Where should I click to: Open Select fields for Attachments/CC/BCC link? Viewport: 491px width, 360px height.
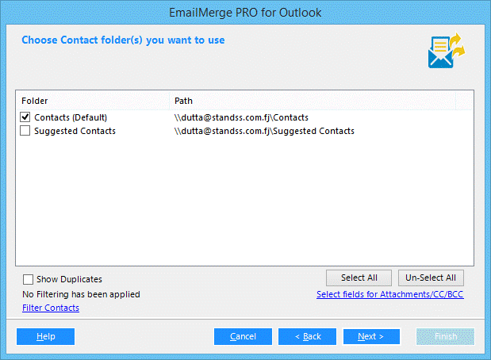(x=389, y=294)
